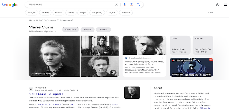Image resolution: width=229 pixels, height=110 pixels.
Task: Click the Encyclopedia Britannica globe icon
Action: coord(126,58)
